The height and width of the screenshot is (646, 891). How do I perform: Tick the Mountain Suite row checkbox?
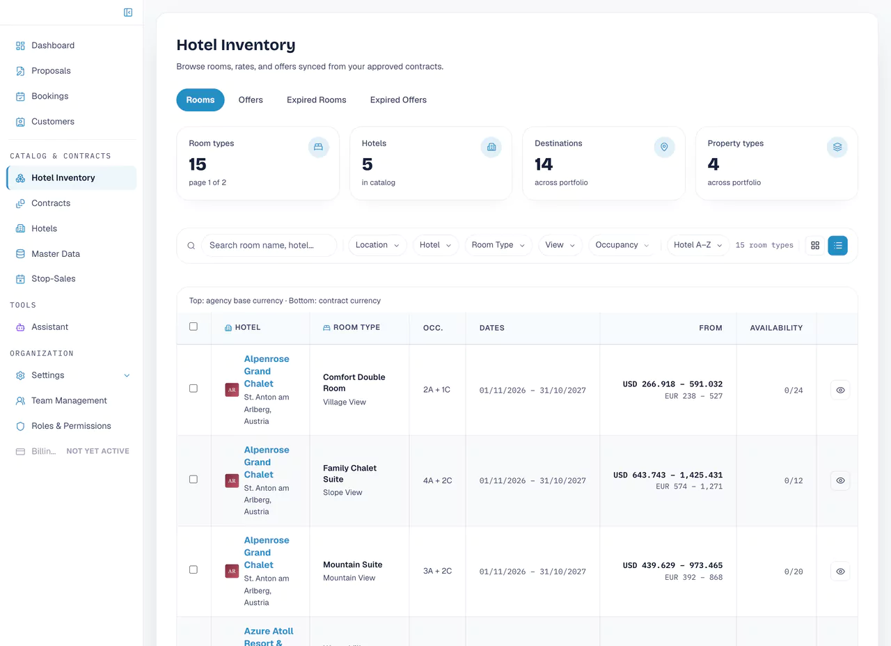point(194,569)
